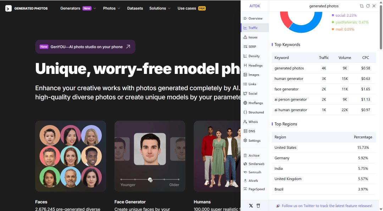This screenshot has width=383, height=211.
Task: Open the Humans preview card
Action: click(217, 156)
